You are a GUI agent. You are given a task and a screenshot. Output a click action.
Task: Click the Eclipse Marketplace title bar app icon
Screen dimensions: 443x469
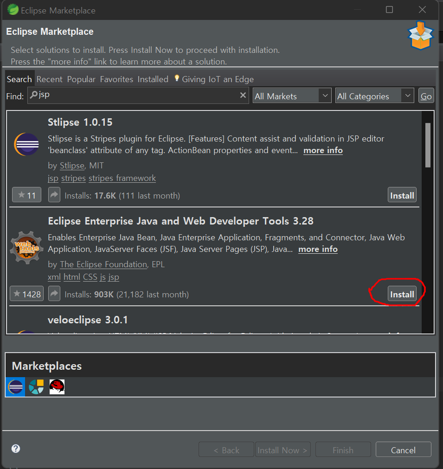click(13, 10)
